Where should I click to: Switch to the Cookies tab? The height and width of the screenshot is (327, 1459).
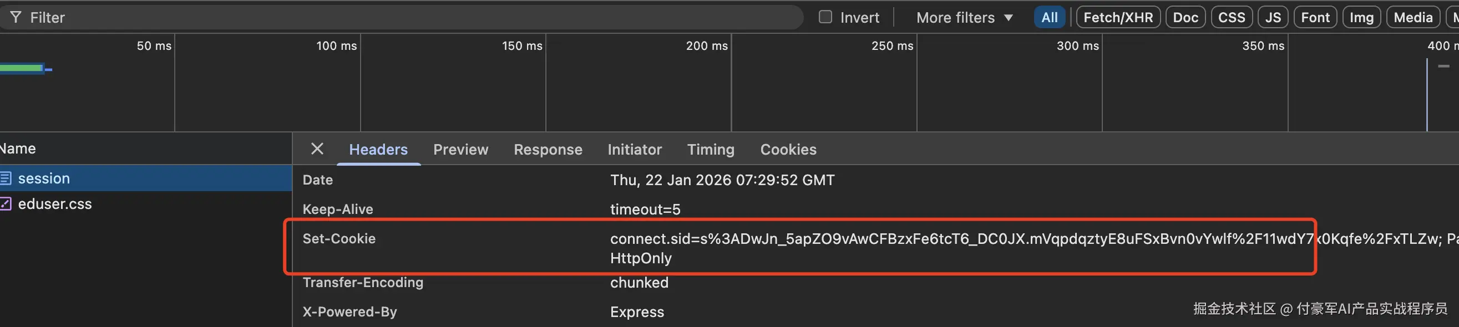(788, 149)
